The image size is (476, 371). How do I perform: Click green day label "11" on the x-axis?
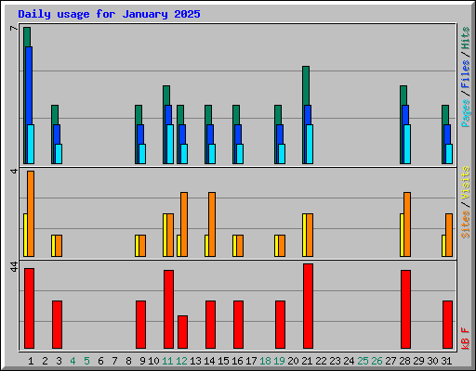[x=167, y=361]
